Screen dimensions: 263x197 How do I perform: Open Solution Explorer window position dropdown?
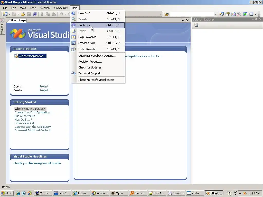(x=253, y=19)
